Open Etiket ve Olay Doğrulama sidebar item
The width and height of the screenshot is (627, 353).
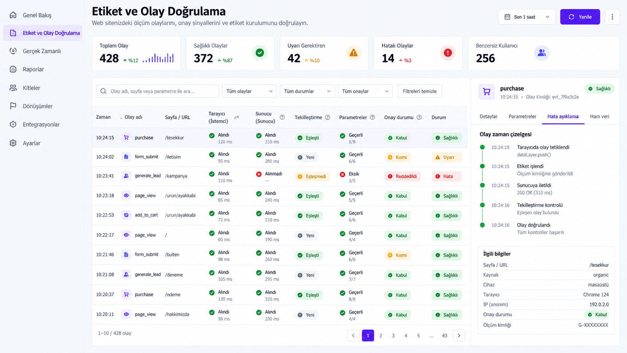[43, 33]
